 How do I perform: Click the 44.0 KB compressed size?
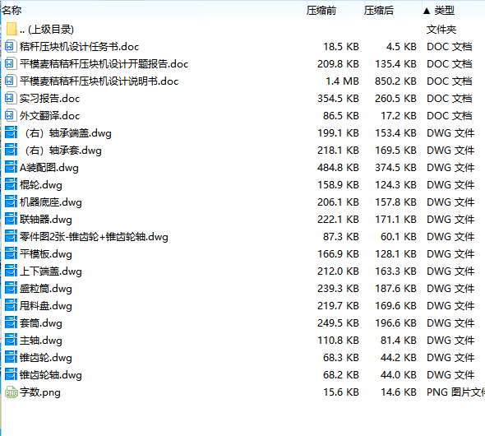pos(399,375)
